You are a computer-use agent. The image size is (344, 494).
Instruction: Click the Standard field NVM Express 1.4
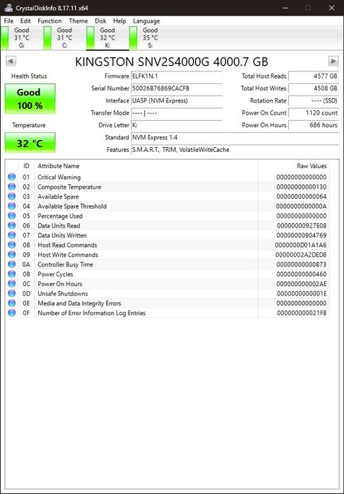pos(235,137)
